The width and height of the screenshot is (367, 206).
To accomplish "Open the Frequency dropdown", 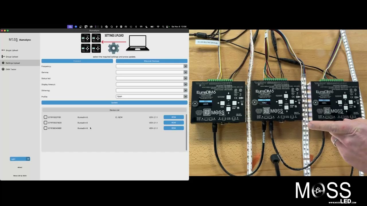I will (x=151, y=66).
